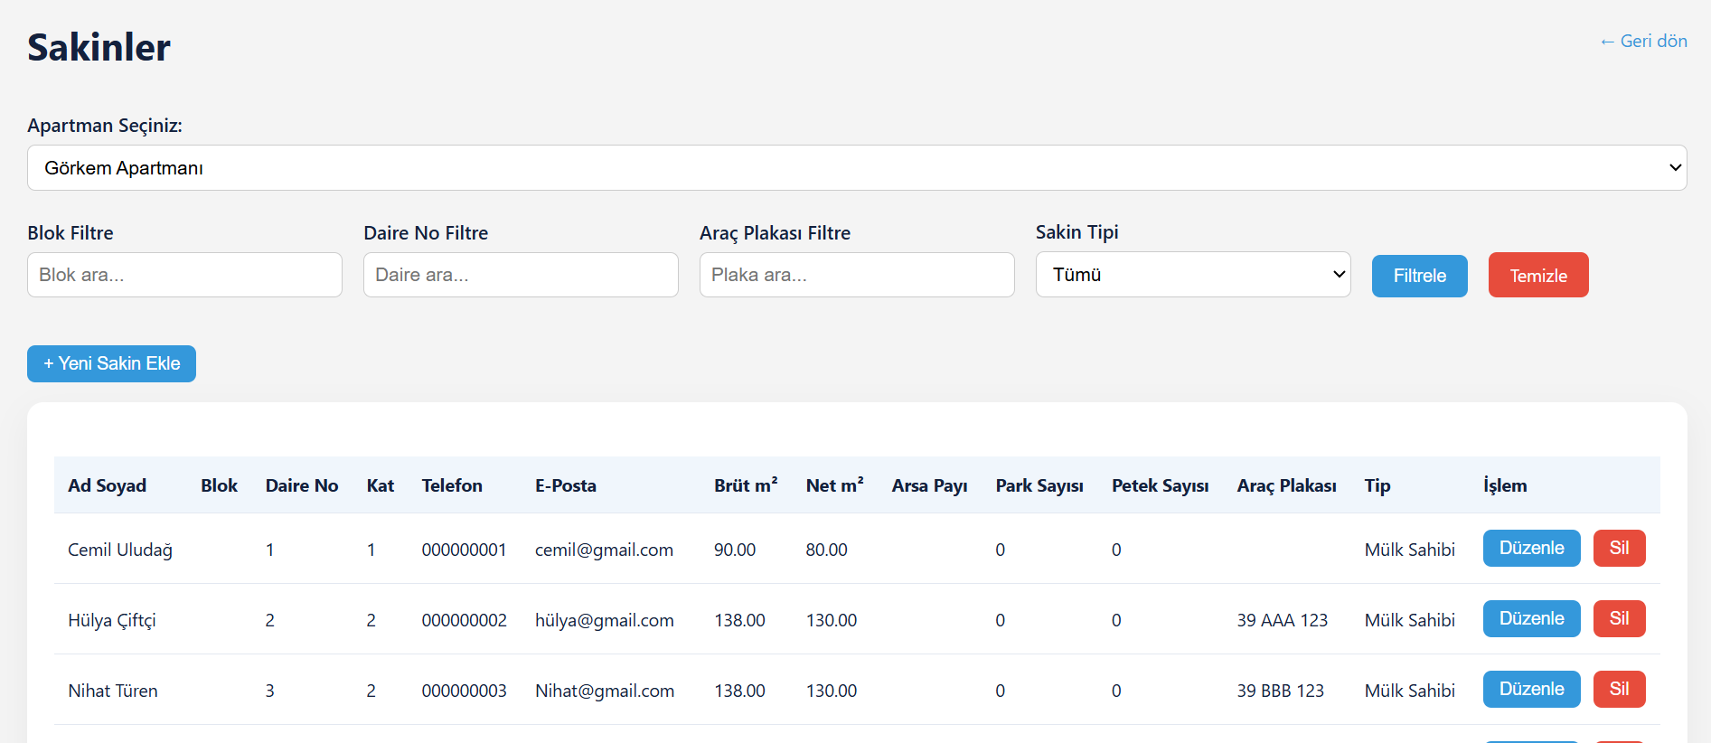Click the Yeni Sakin Ekle button

(111, 363)
